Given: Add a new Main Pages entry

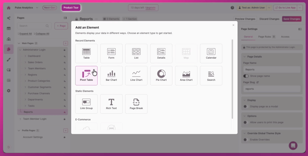Looking at the screenshot, I should (66, 43).
